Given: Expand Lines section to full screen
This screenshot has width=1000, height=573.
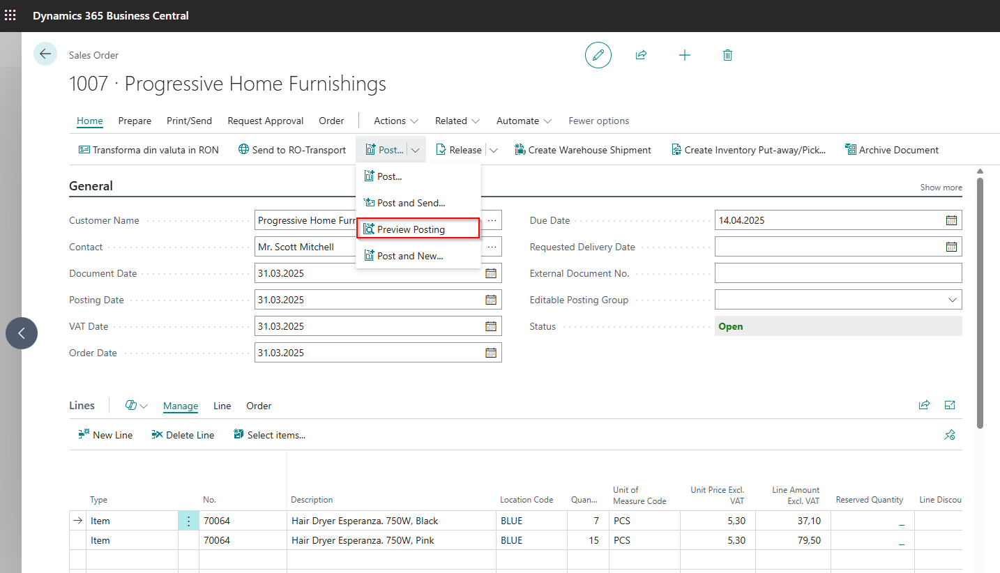Looking at the screenshot, I should coord(950,405).
